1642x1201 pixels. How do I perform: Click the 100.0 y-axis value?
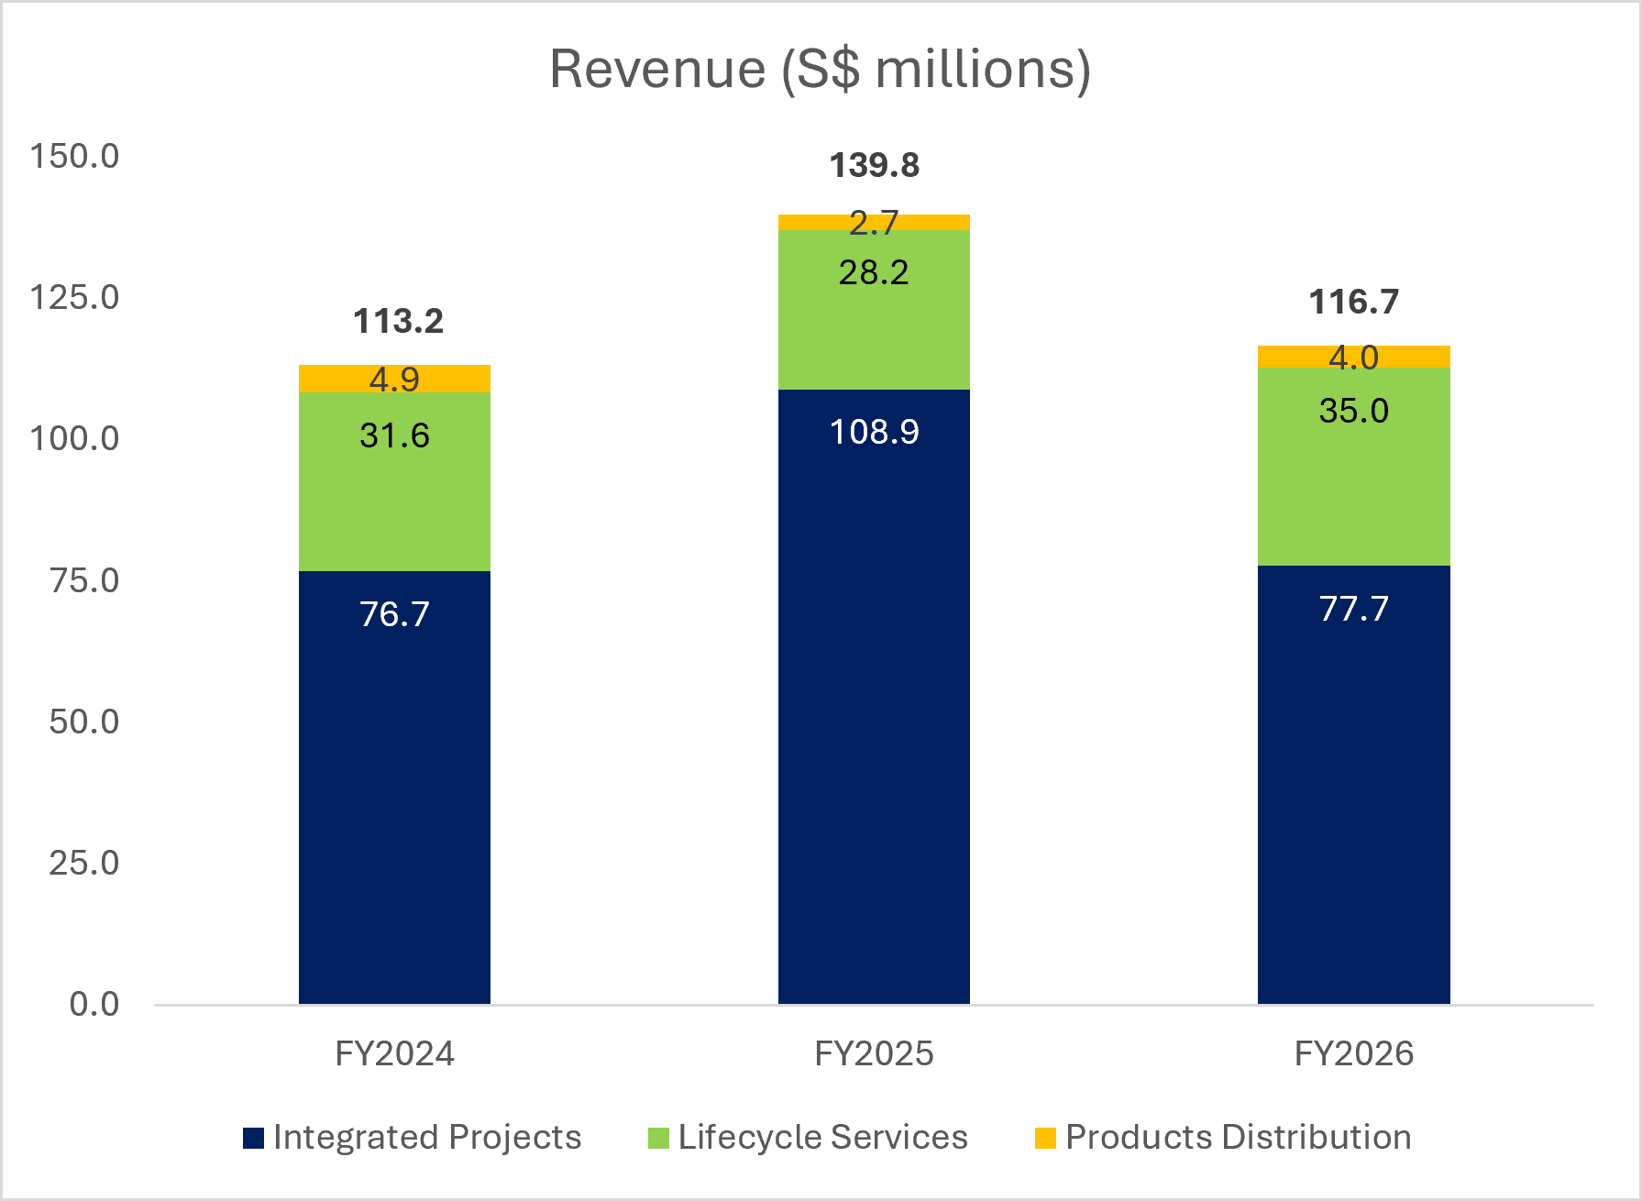(74, 439)
